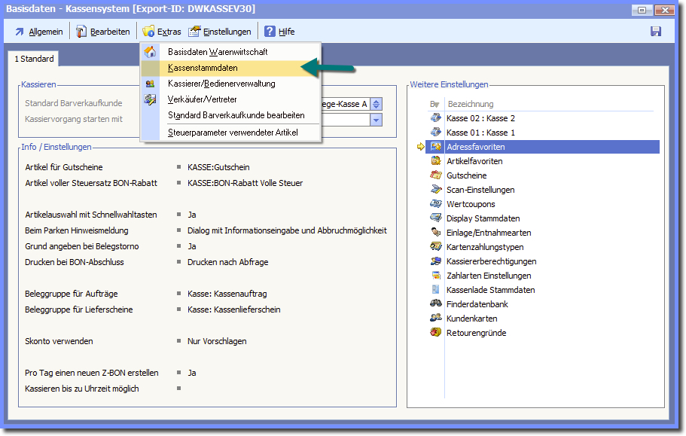Click the Kassenlade Stammdaten icon
686x436 pixels.
pos(436,290)
